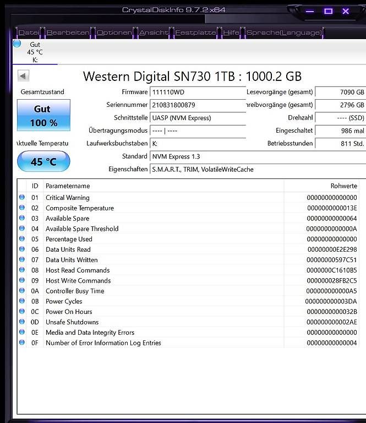Click the Übertragungsmodus field
This screenshot has width=366, height=423.
pyautogui.click(x=198, y=131)
